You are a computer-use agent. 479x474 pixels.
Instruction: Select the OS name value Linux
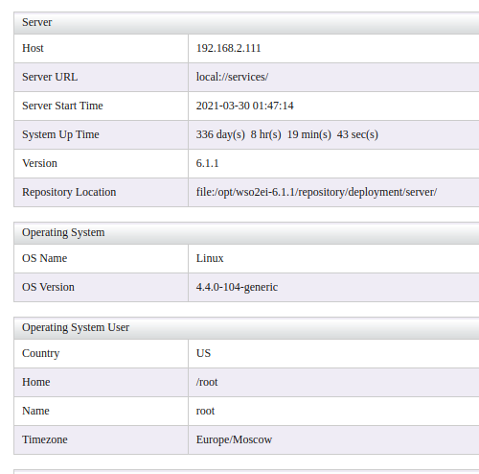[x=210, y=258]
